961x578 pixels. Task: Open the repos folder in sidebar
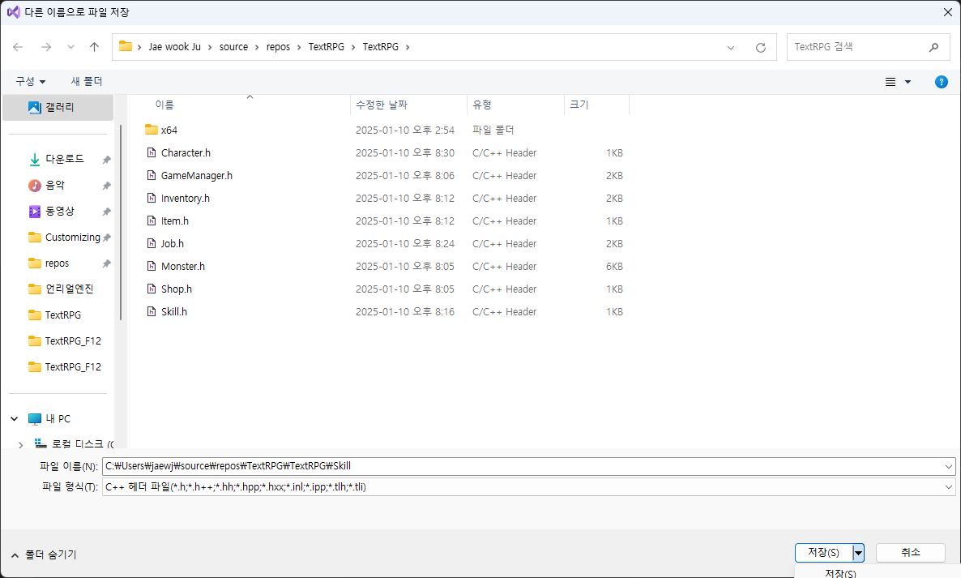pos(57,263)
